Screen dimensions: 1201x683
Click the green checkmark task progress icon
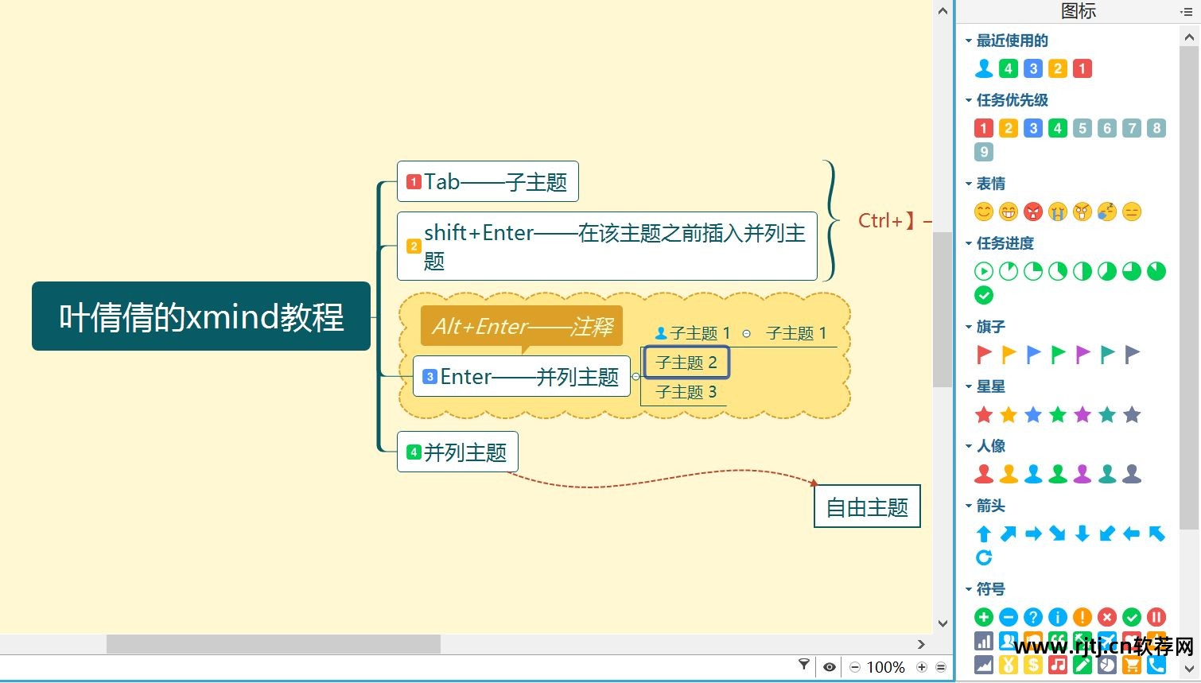[983, 295]
